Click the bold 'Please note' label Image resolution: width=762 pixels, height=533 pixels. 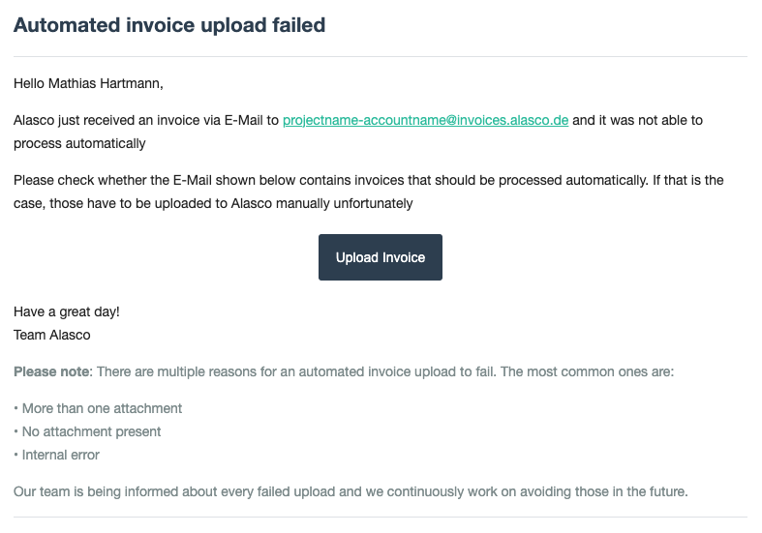pyautogui.click(x=50, y=372)
